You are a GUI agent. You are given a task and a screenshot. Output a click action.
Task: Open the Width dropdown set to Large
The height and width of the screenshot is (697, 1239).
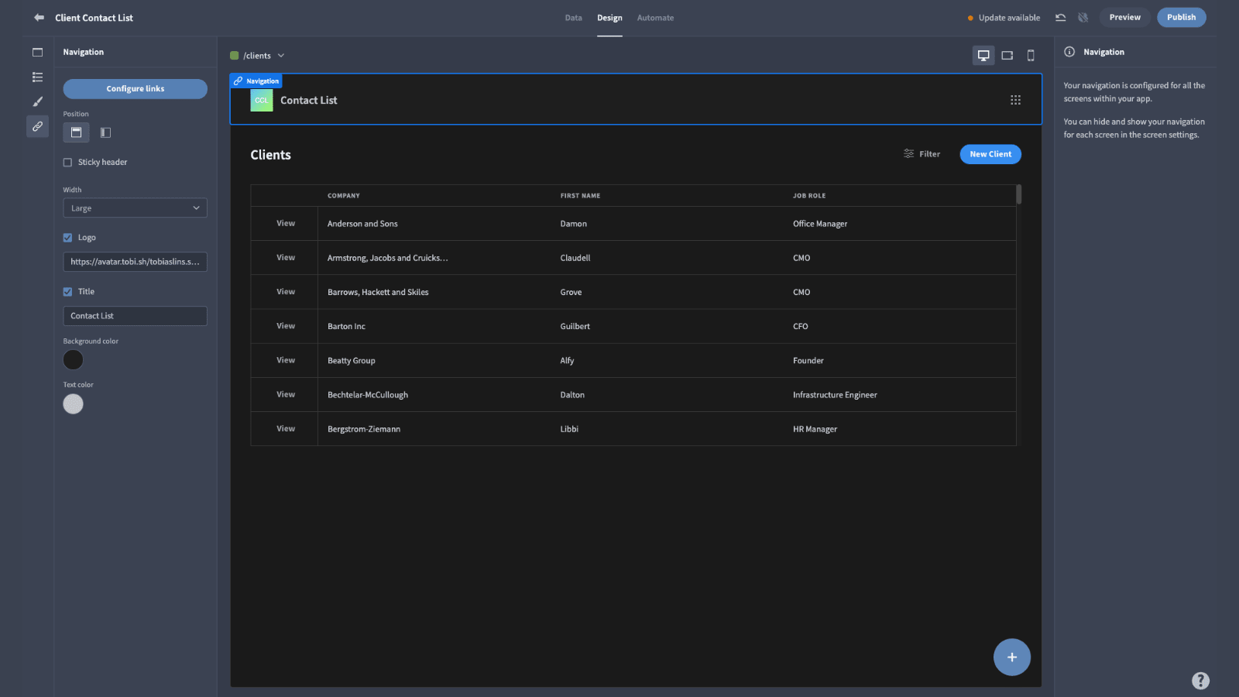click(135, 208)
